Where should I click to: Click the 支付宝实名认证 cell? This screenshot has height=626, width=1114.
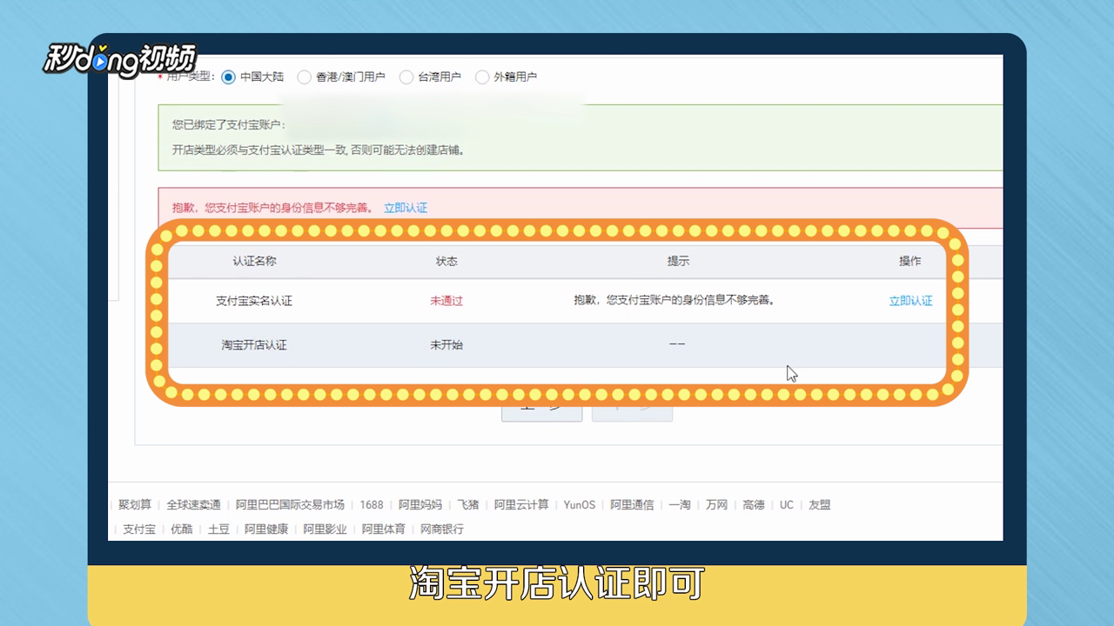[x=254, y=301]
